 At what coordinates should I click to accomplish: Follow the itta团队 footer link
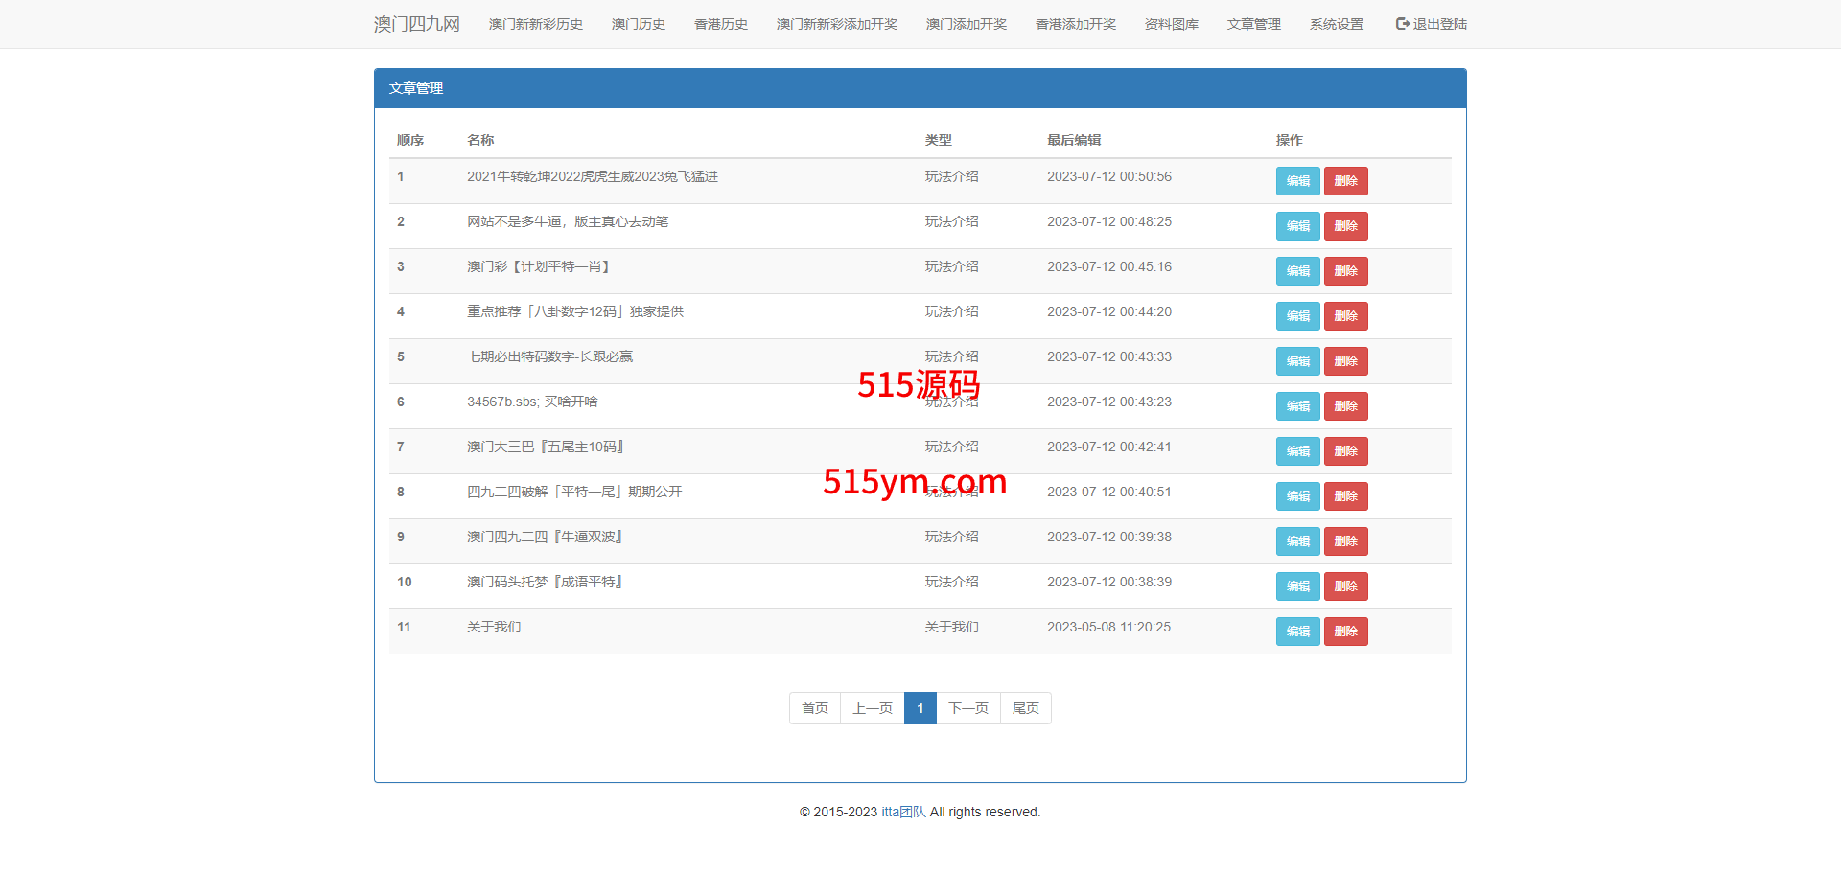click(x=903, y=812)
